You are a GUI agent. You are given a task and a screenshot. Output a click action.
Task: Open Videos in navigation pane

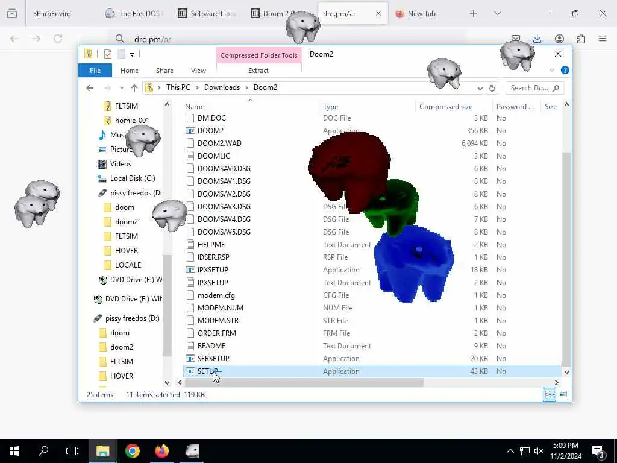point(121,164)
